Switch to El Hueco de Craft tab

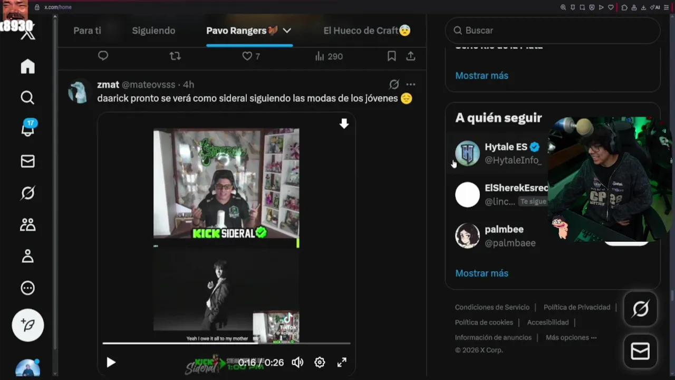tap(367, 31)
